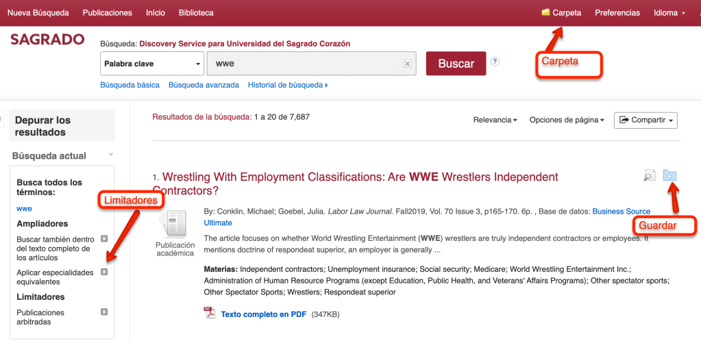
Task: Save result 1 with the add-to-folder icon
Action: 670,175
